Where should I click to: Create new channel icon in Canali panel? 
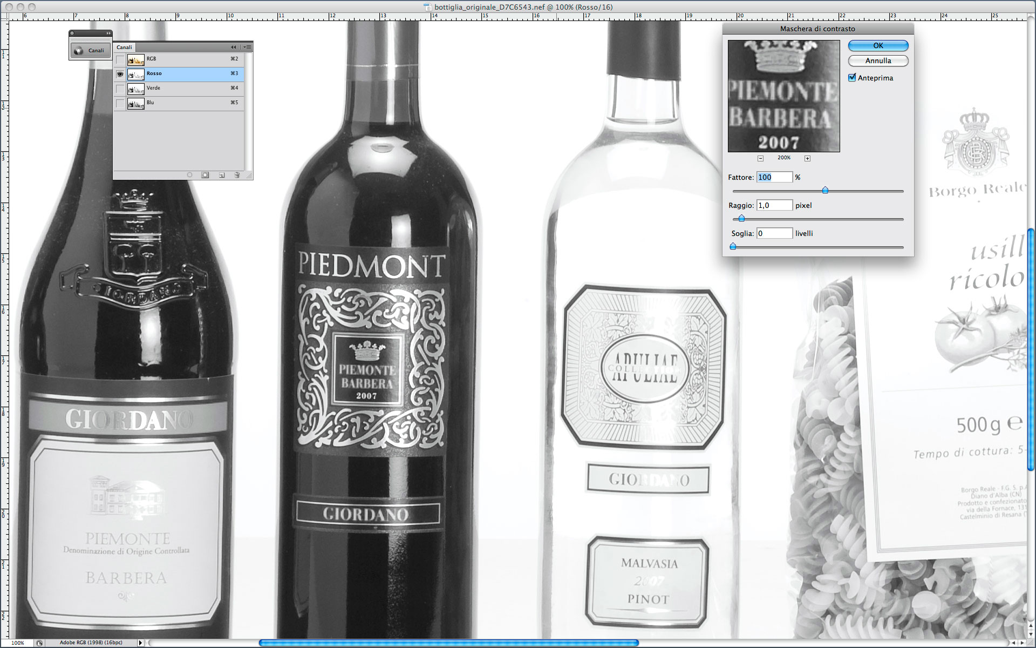[221, 175]
